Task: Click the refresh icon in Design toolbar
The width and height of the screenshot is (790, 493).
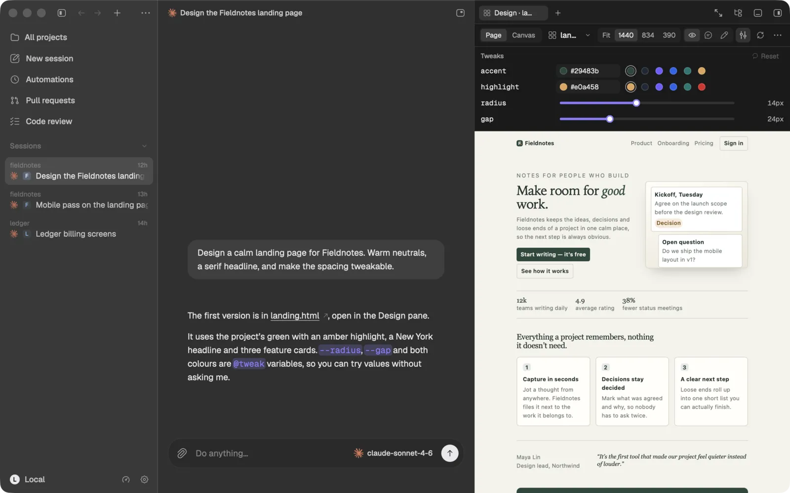Action: (x=760, y=35)
